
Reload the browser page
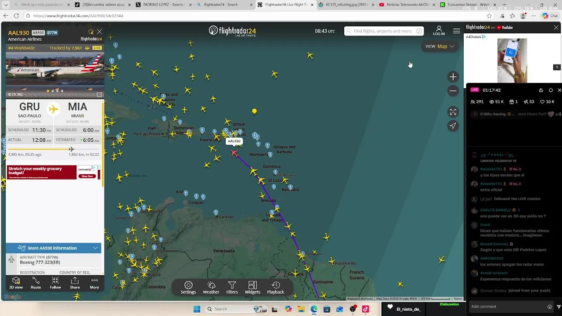(x=16, y=16)
